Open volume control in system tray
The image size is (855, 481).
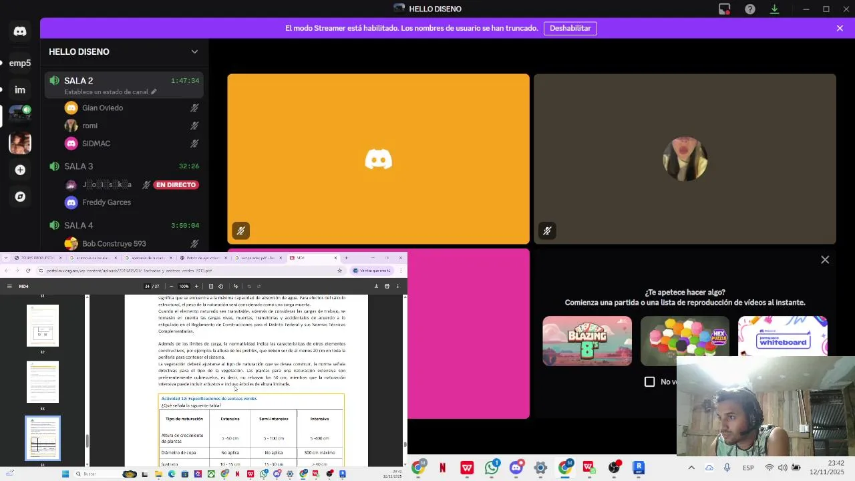tap(782, 468)
